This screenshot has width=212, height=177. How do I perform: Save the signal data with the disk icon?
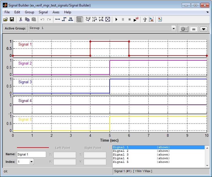point(12,19)
